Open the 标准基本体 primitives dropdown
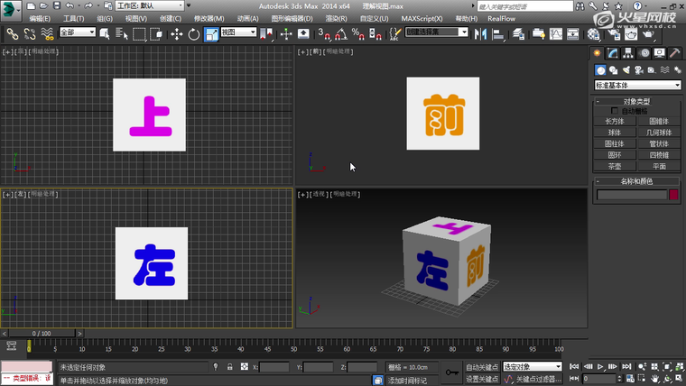The image size is (686, 386). tap(636, 85)
